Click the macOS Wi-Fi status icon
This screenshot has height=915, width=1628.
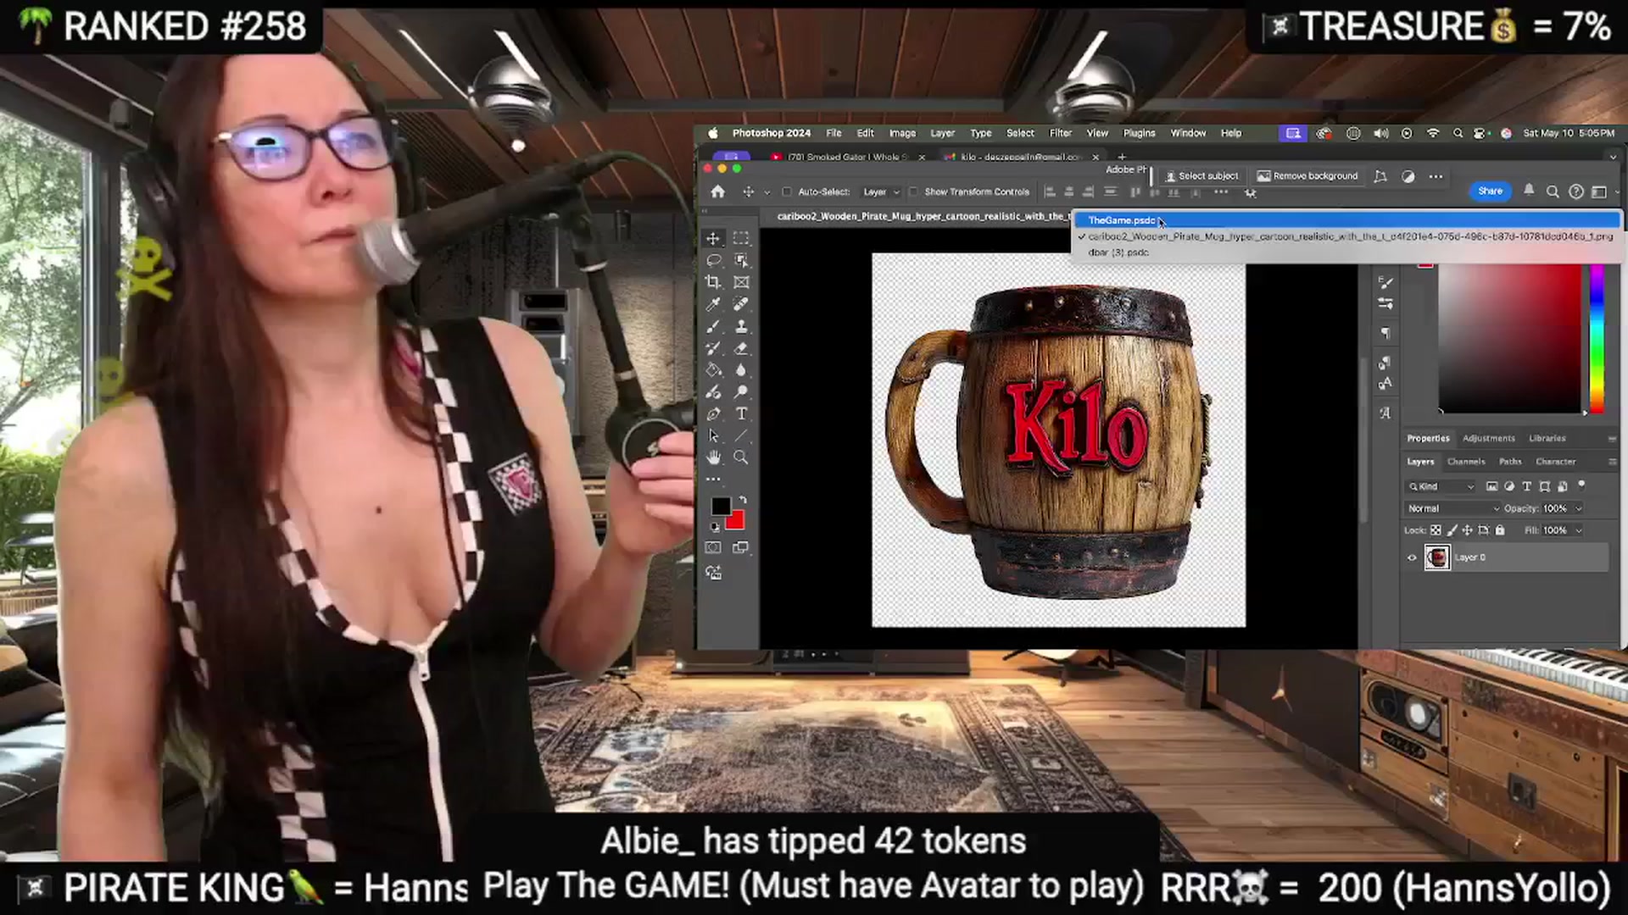[x=1433, y=133]
